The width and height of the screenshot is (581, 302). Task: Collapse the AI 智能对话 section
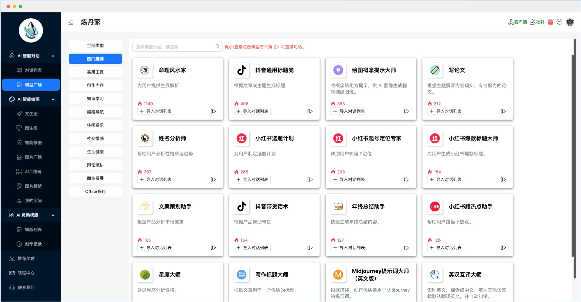pos(53,56)
